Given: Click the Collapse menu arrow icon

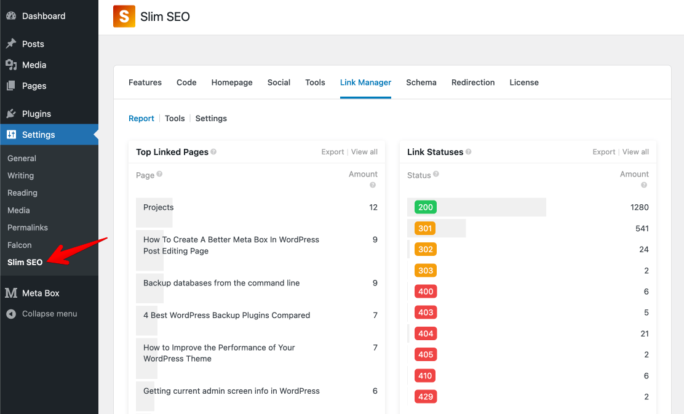Looking at the screenshot, I should tap(11, 314).
